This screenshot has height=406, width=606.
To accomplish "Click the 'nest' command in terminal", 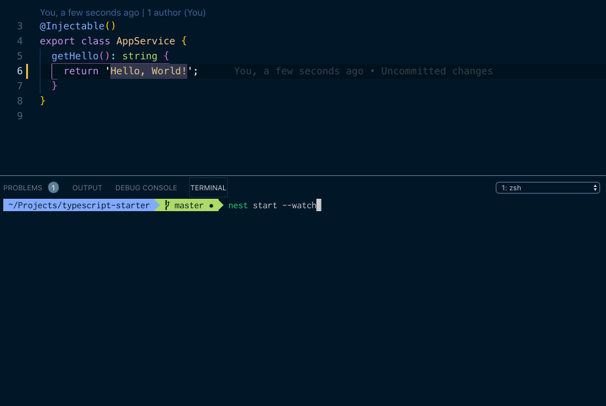I will 237,205.
